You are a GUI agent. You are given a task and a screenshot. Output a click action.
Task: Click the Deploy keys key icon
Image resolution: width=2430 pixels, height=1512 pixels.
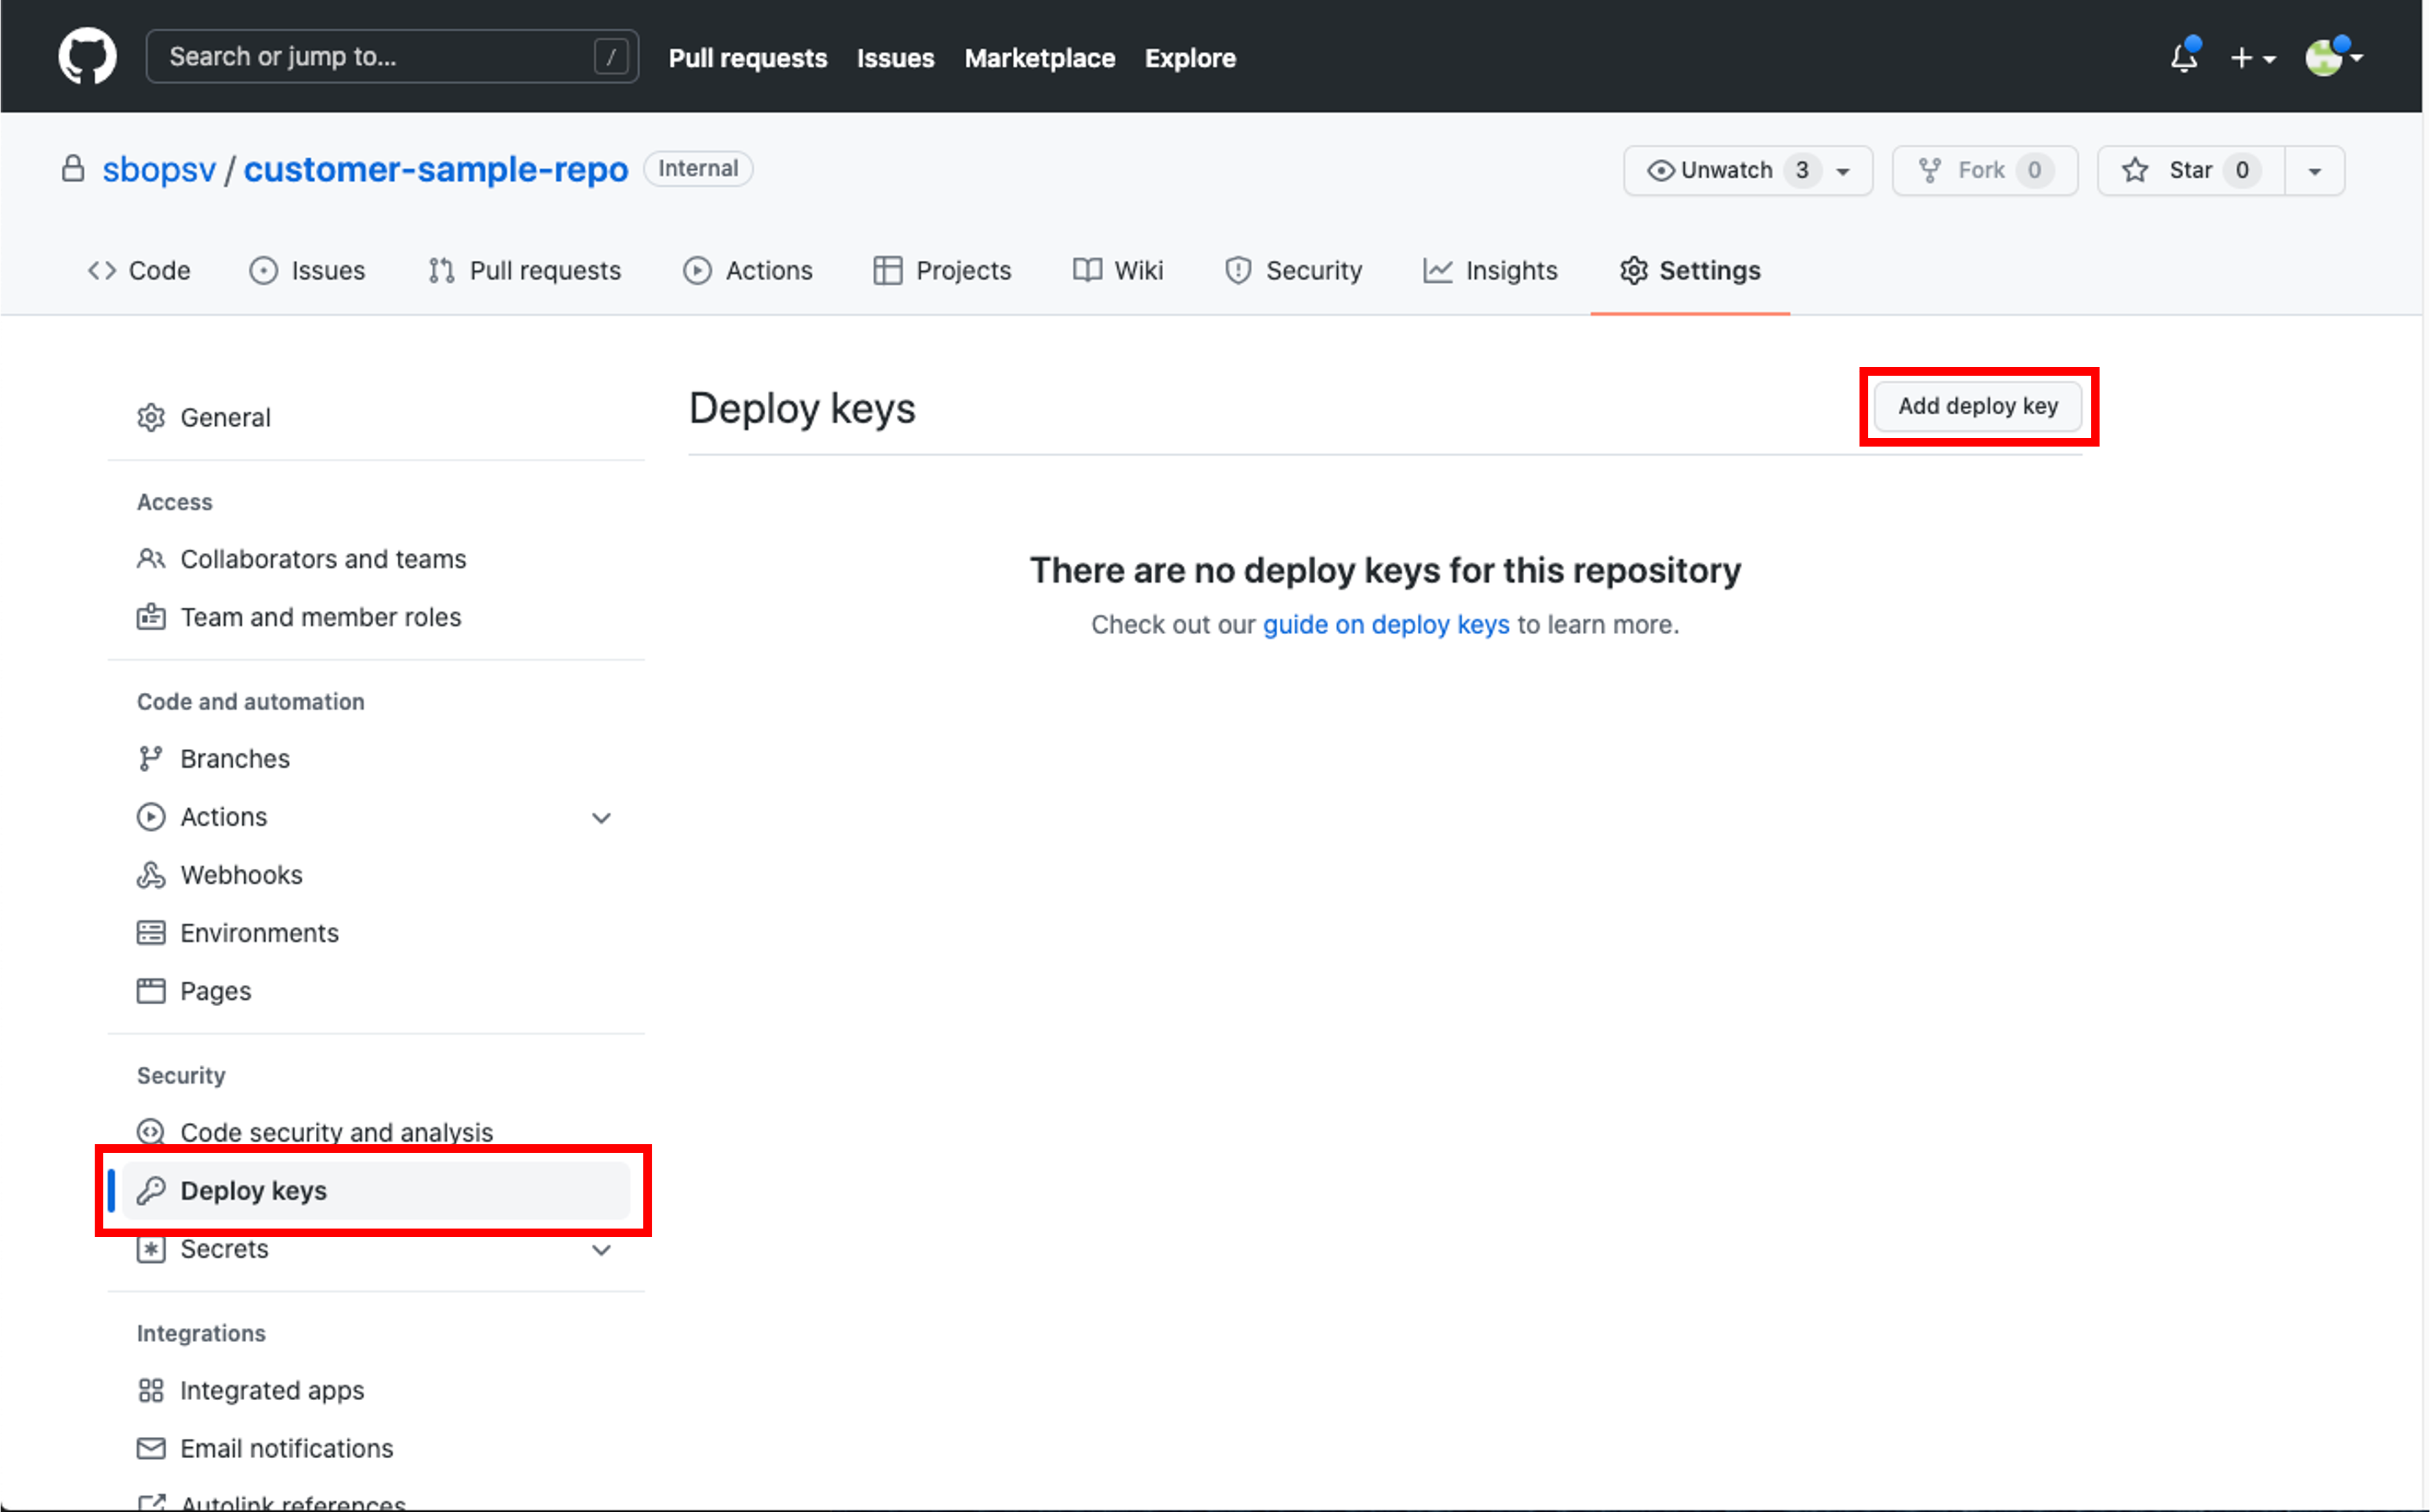(151, 1190)
